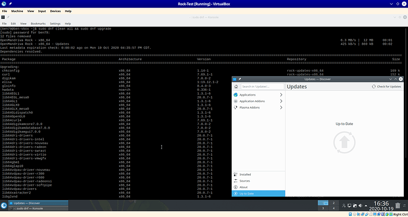Click the Konsole titlebar pin icon
The width and height of the screenshot is (408, 217).
click(x=8, y=17)
